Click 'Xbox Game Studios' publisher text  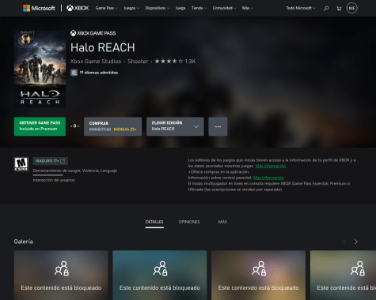(96, 62)
